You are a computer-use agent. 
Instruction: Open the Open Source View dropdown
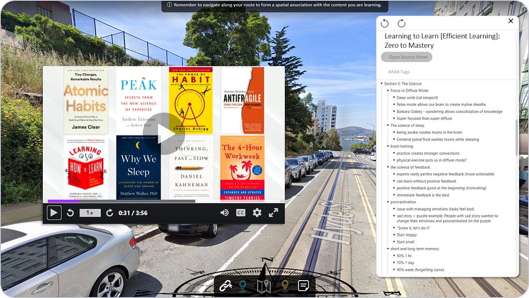[x=406, y=57]
